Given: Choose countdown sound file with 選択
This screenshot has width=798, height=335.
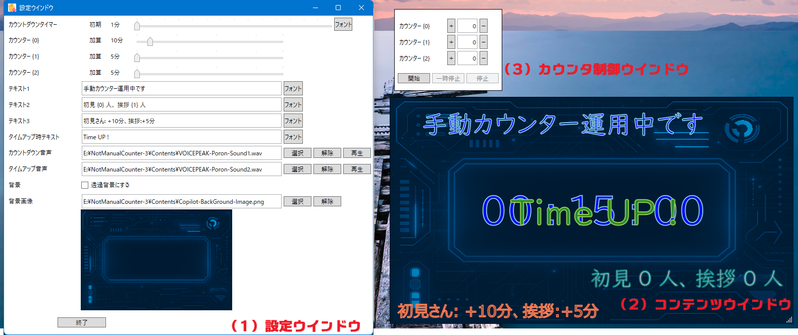Looking at the screenshot, I should click(x=297, y=153).
